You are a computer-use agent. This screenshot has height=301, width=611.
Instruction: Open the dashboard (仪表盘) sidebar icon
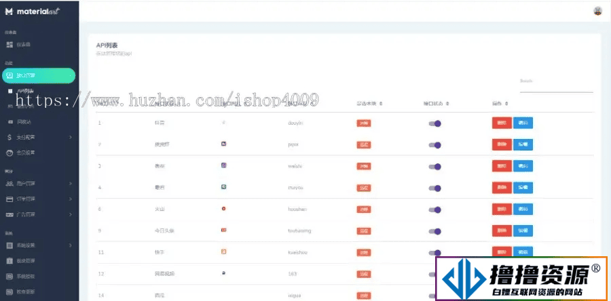10,45
